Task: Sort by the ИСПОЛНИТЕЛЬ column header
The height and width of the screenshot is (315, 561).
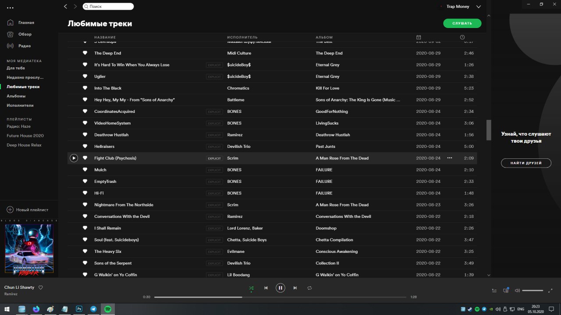Action: tap(242, 37)
